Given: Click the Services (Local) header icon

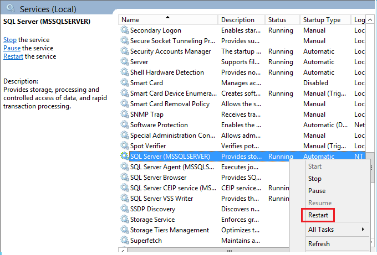Looking at the screenshot, I should tap(11, 9).
